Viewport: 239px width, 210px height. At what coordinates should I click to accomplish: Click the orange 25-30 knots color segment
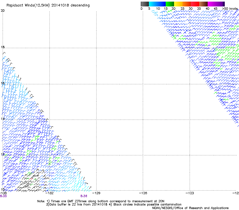(187, 4)
